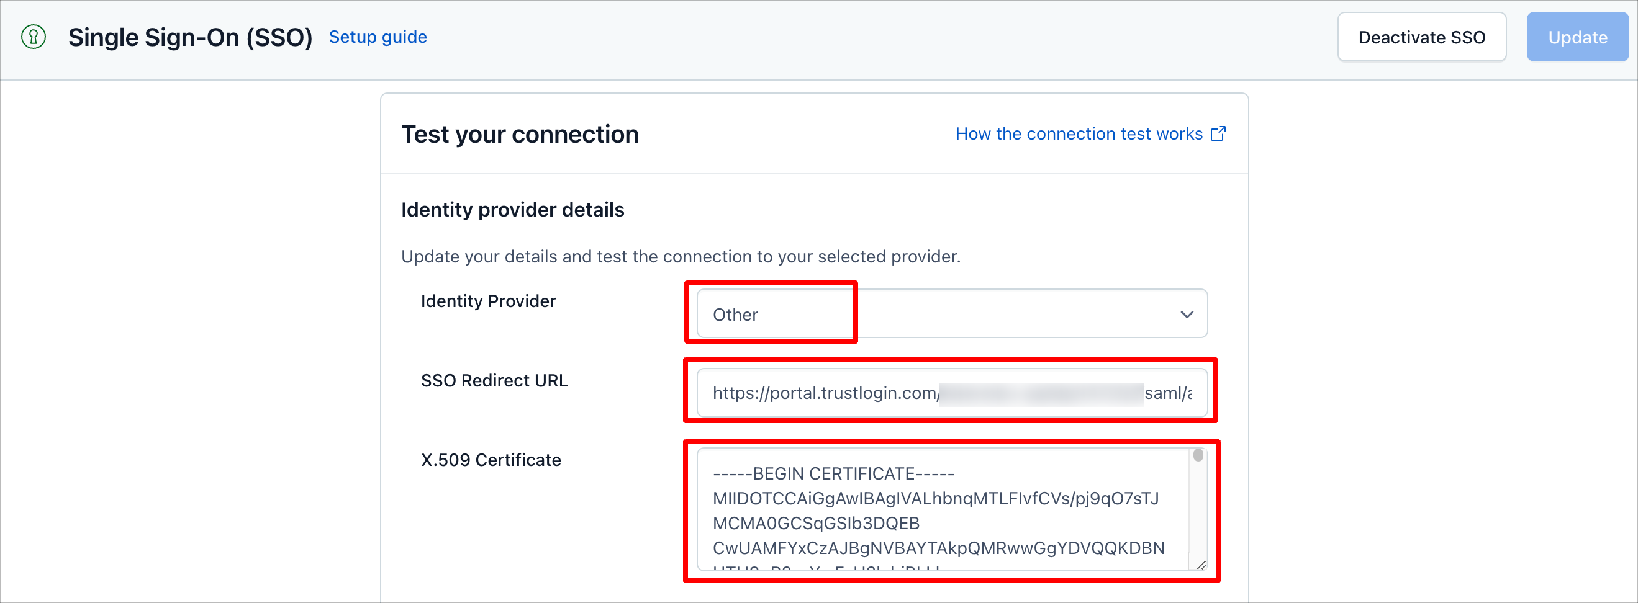
Task: Click the Identity Provider field label
Action: pos(487,301)
